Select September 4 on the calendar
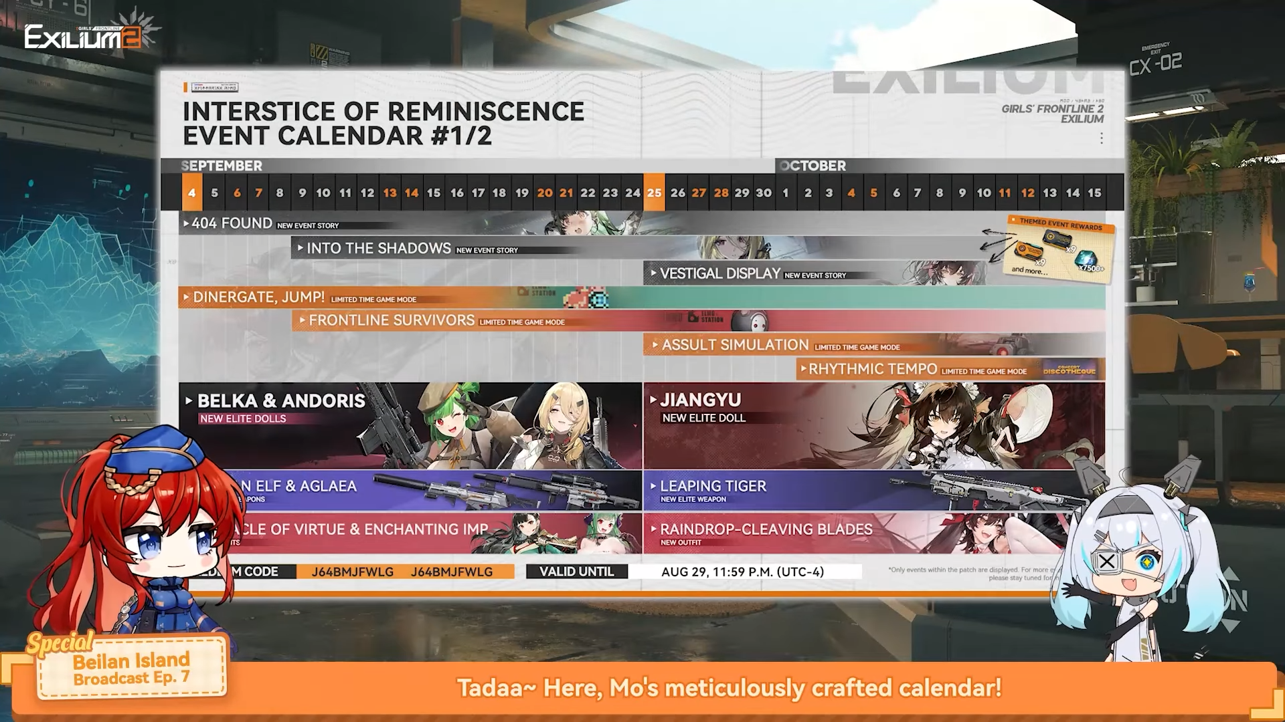 [x=191, y=193]
